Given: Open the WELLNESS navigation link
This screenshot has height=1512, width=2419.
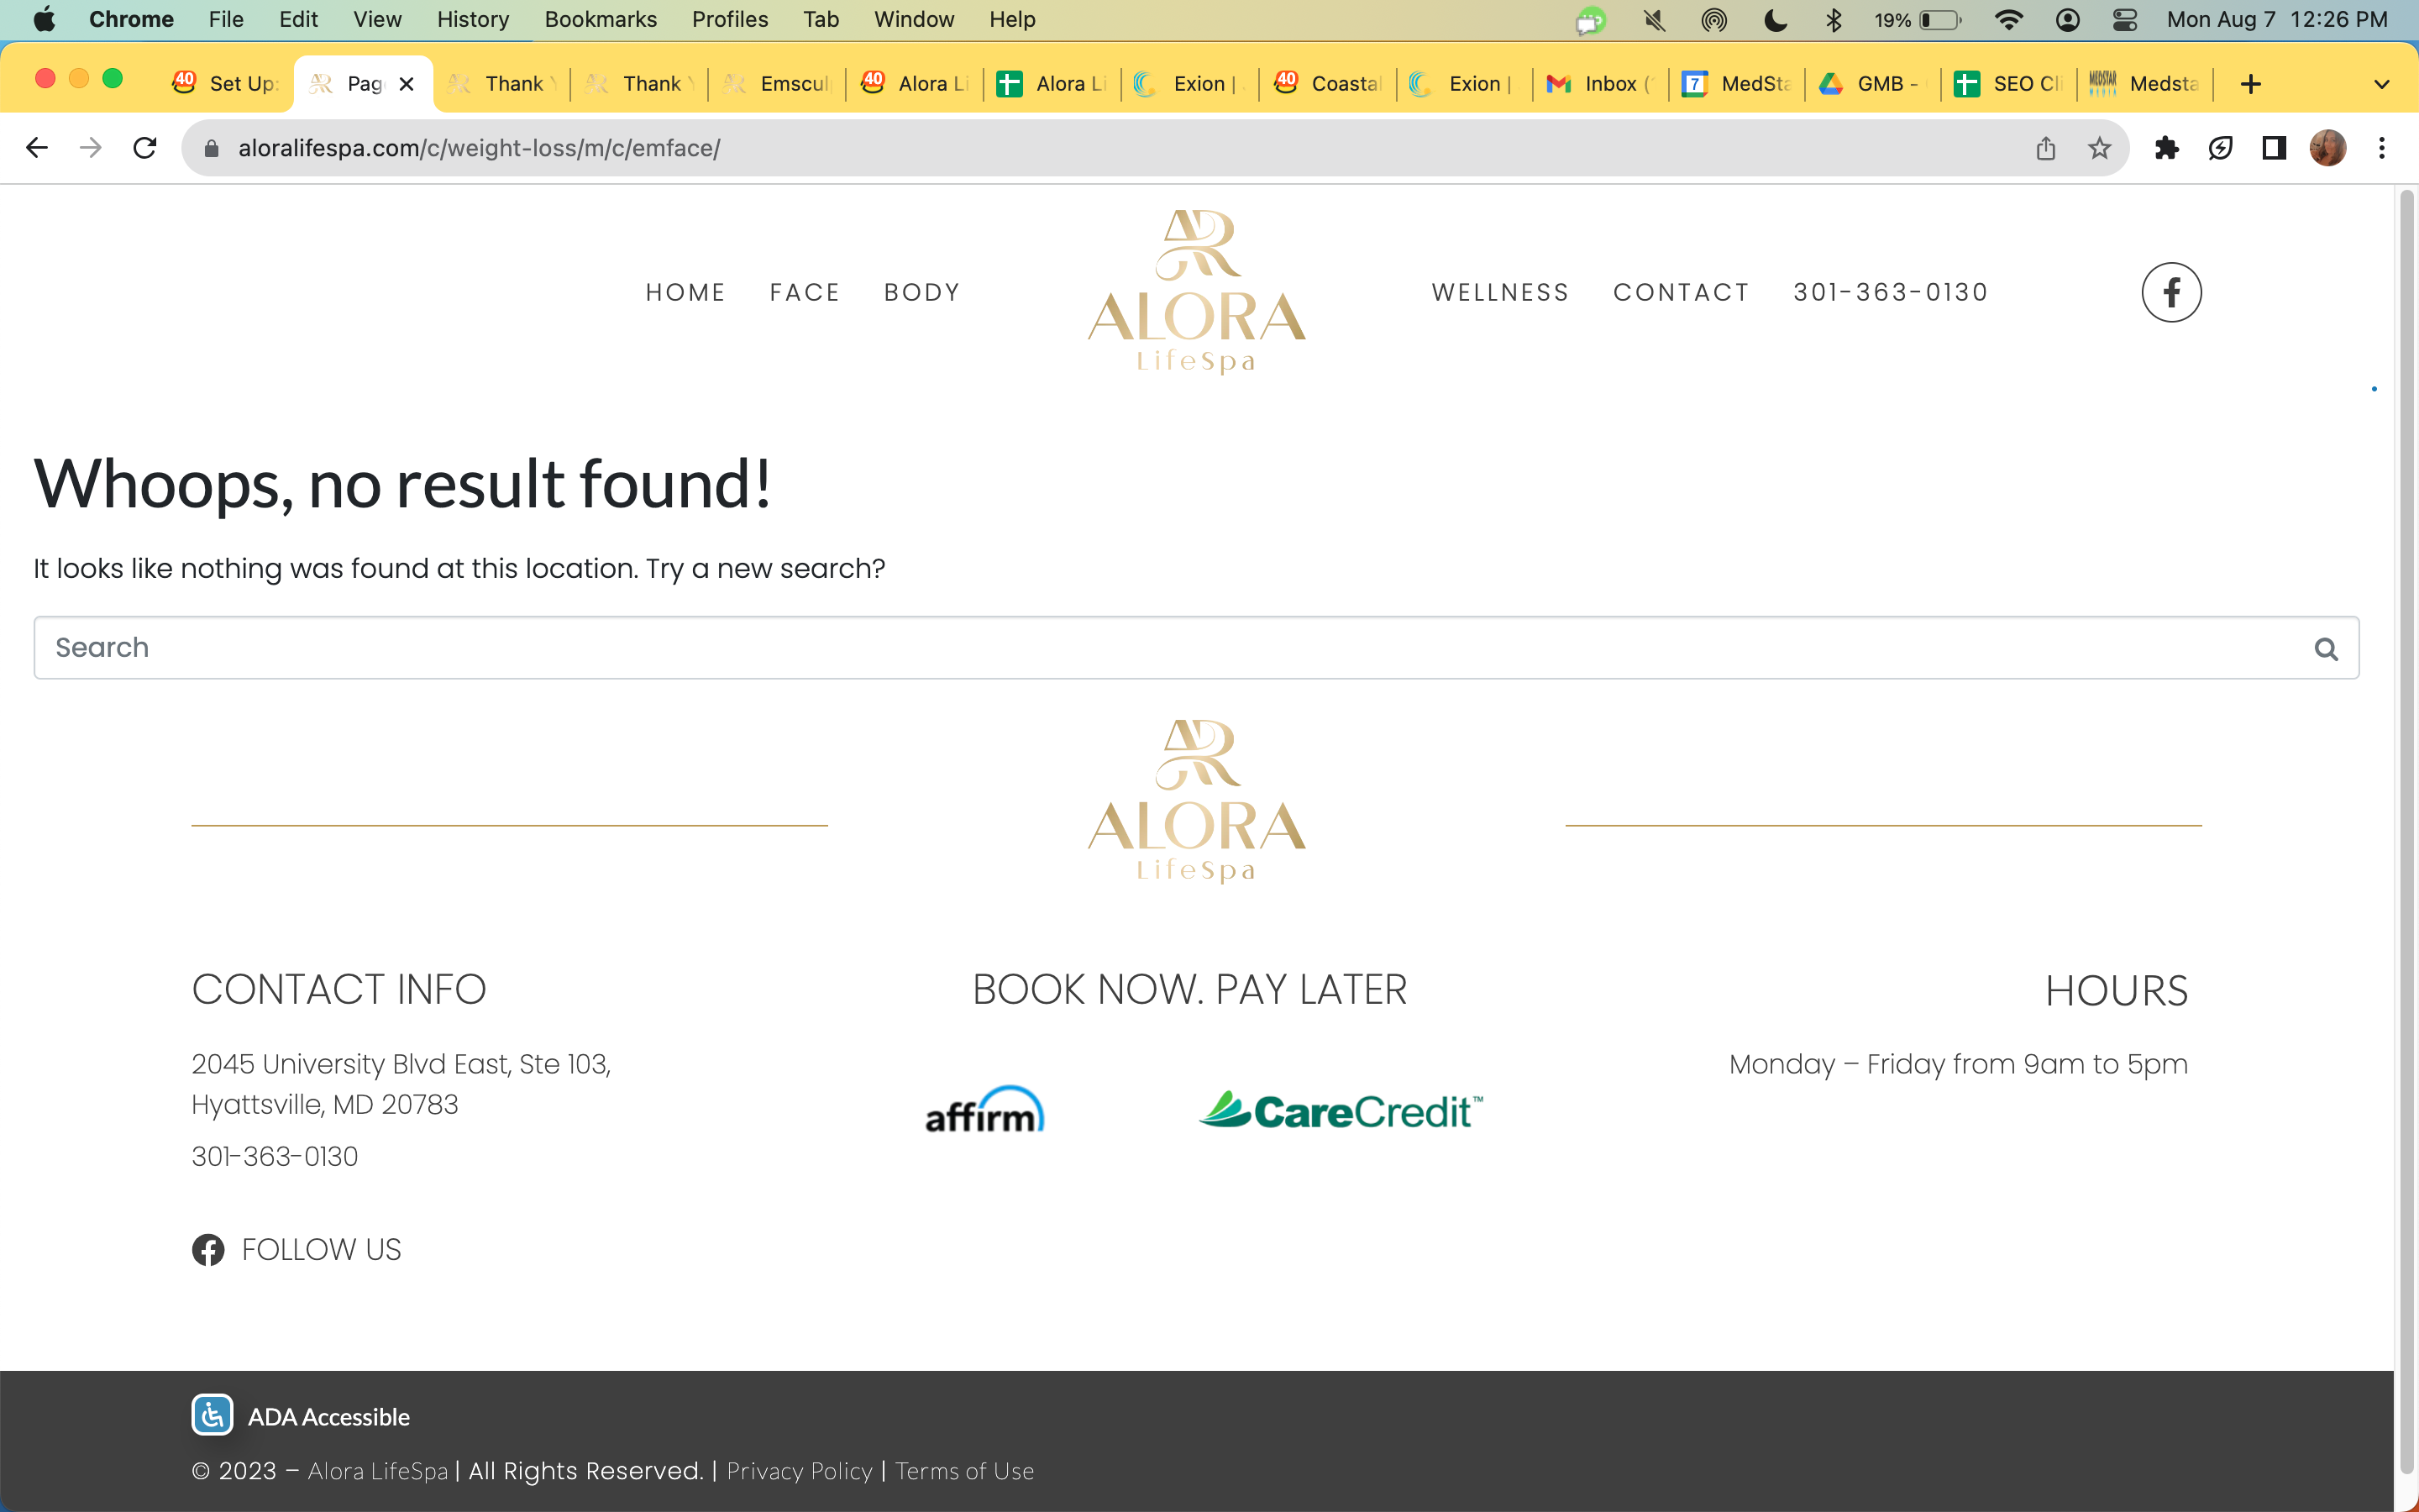Looking at the screenshot, I should pos(1500,292).
